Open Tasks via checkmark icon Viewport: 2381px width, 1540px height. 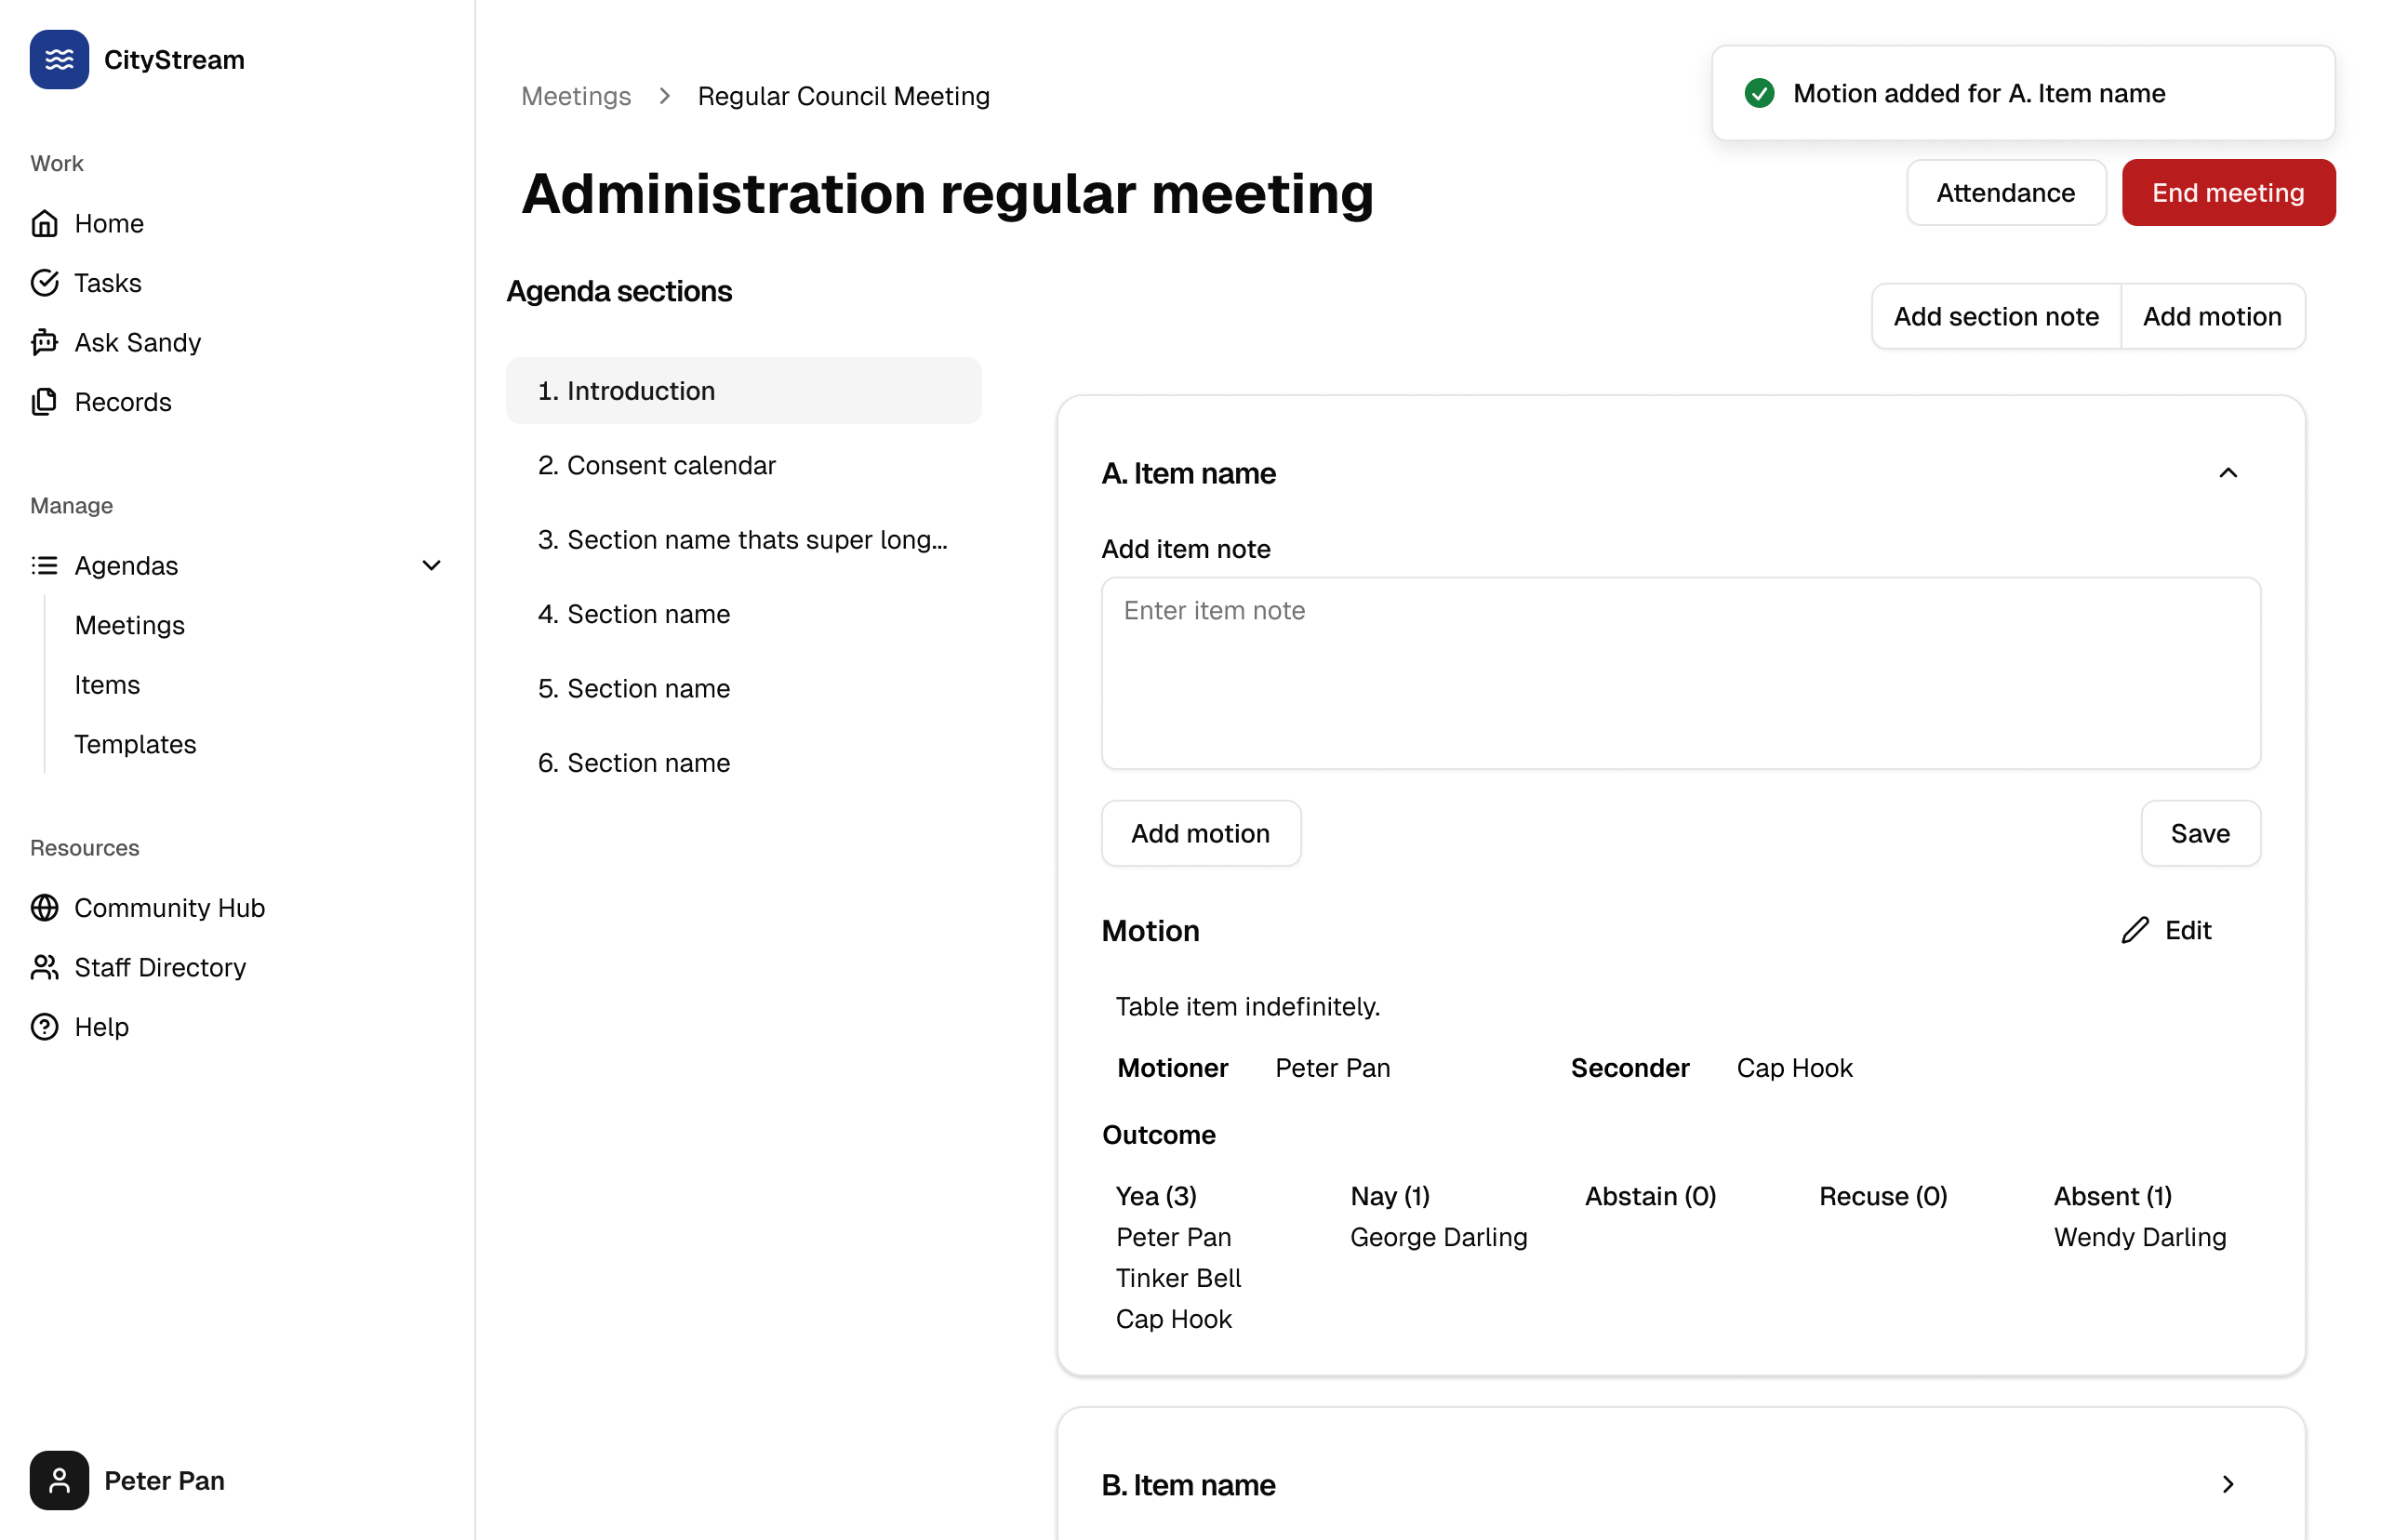point(44,283)
